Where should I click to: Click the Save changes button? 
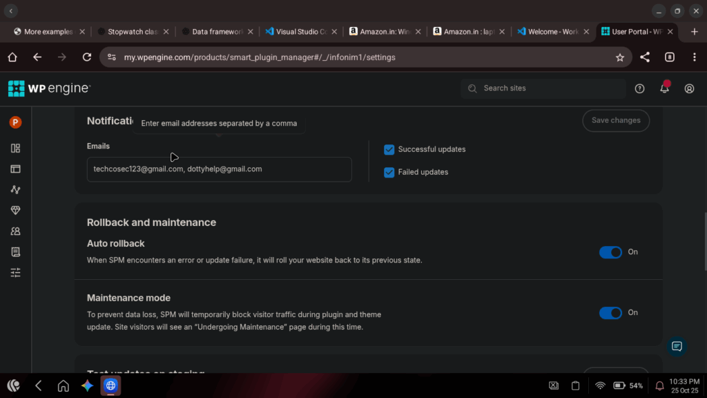tap(616, 120)
